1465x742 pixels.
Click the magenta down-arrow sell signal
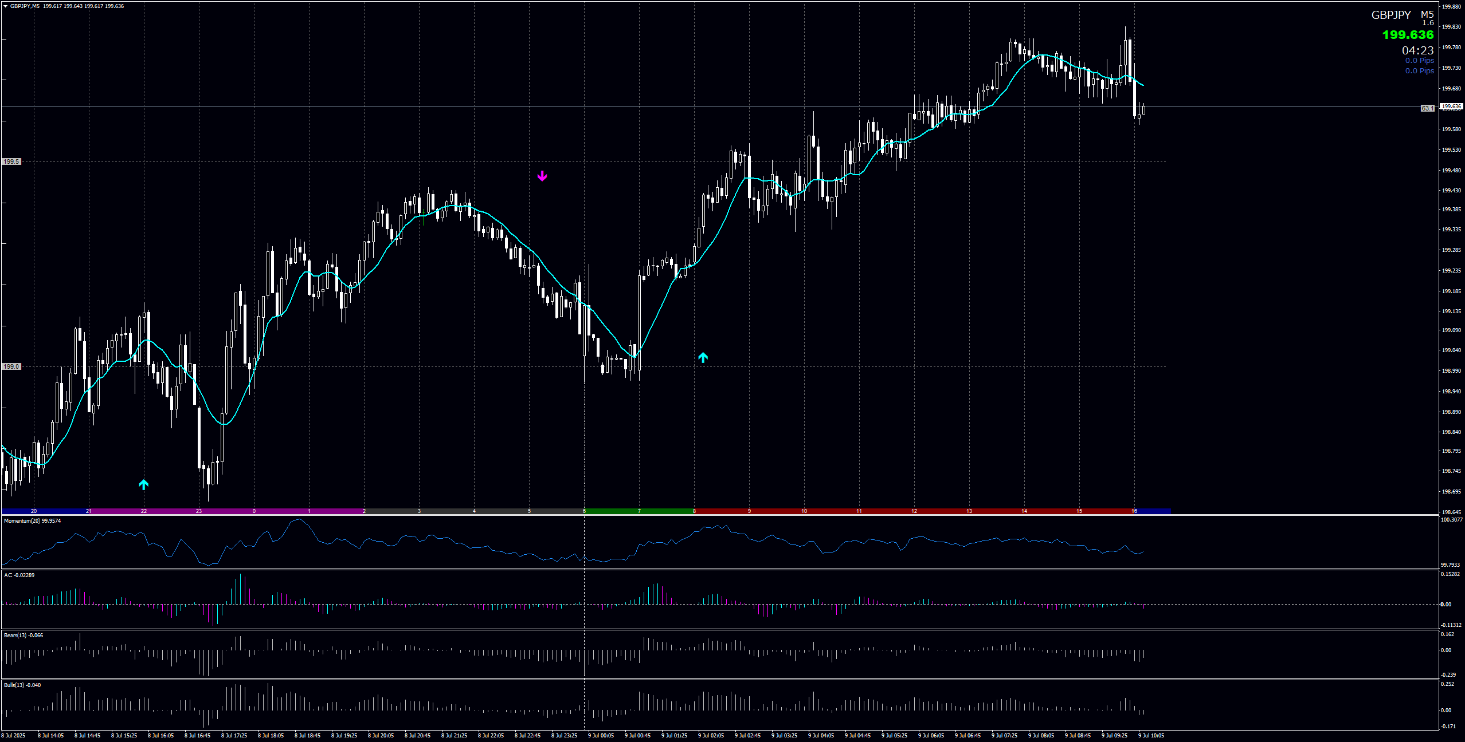(542, 176)
